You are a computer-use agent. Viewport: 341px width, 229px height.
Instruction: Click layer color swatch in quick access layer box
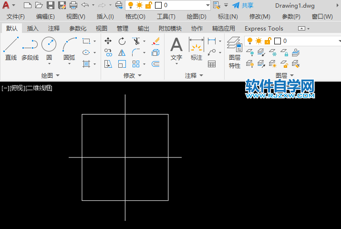click(158, 5)
